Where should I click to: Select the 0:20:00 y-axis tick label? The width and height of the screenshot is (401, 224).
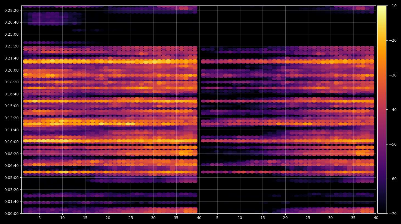pyautogui.click(x=12, y=70)
